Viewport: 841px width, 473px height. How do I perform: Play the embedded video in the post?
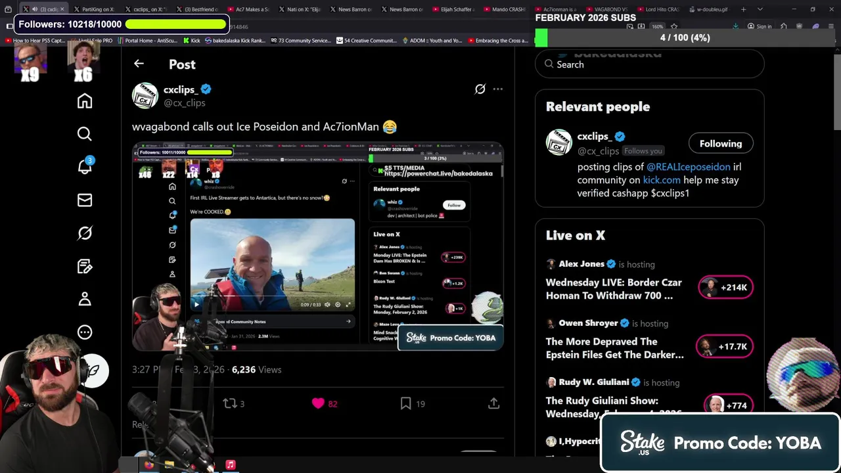[318, 246]
